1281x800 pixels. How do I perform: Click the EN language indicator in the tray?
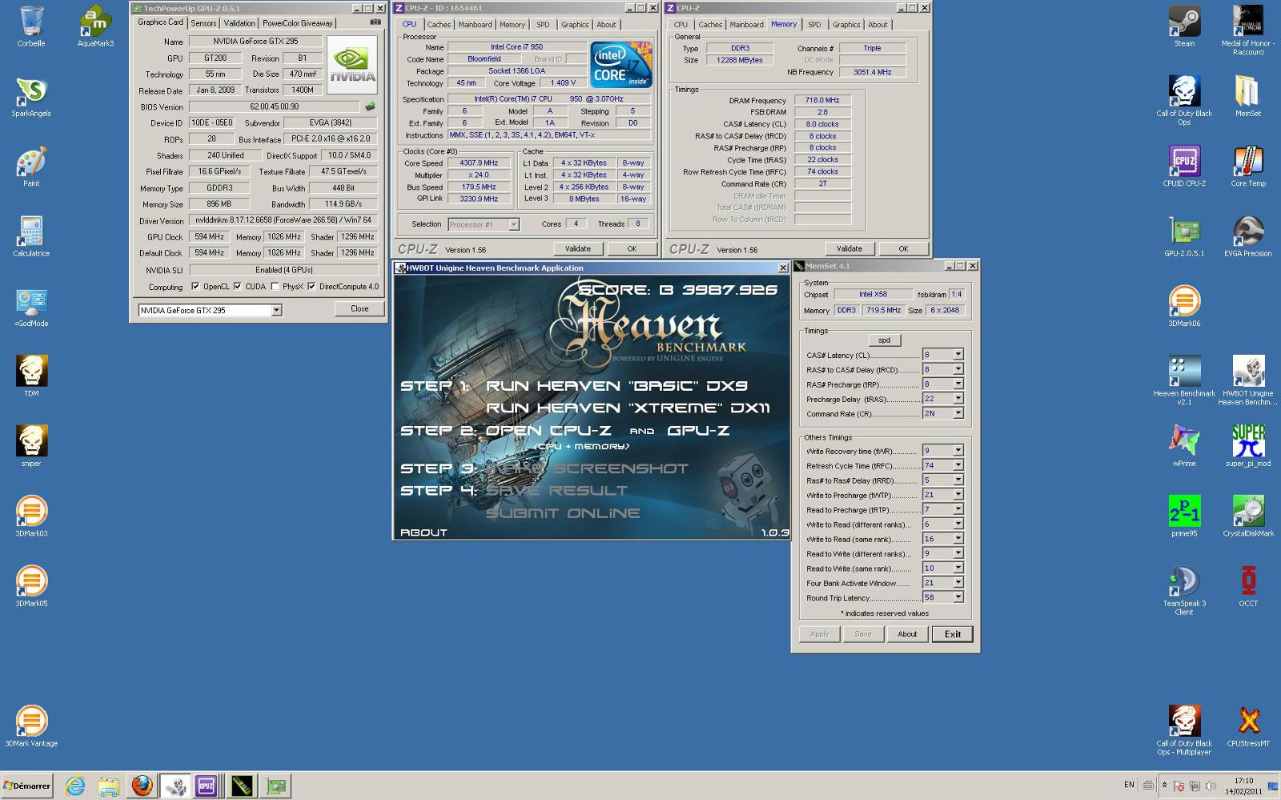pos(1129,785)
